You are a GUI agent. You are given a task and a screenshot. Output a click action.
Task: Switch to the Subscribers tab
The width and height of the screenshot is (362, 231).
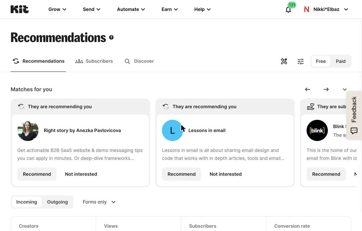pos(94,61)
